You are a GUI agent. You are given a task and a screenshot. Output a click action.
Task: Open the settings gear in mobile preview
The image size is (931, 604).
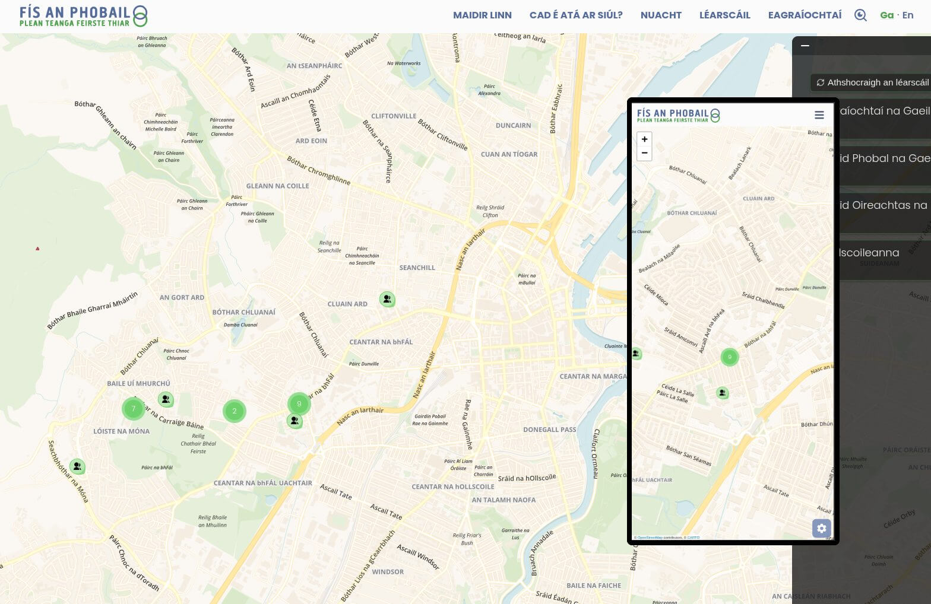click(x=821, y=528)
